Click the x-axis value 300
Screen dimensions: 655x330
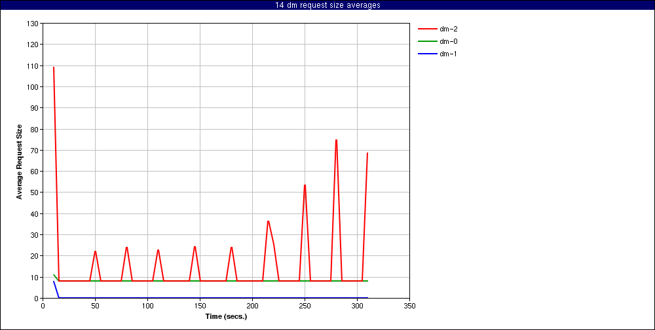click(357, 306)
